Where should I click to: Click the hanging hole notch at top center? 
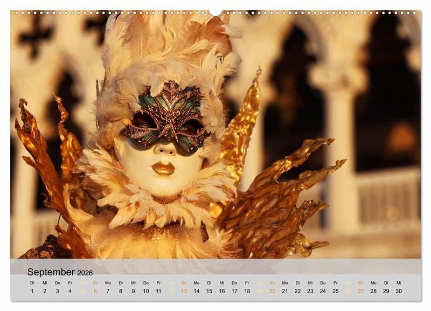click(215, 12)
